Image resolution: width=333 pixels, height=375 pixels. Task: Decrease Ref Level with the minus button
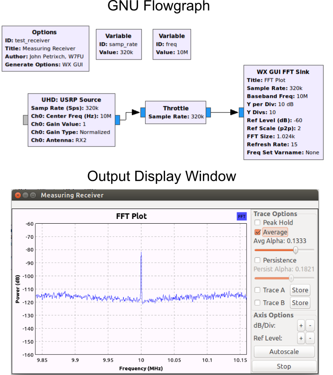(310, 338)
